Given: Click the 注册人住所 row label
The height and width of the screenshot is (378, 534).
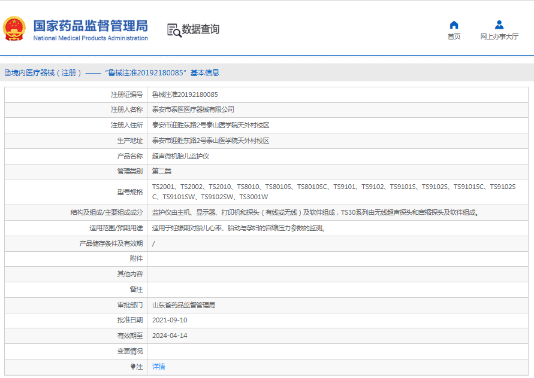Looking at the screenshot, I should (x=126, y=125).
